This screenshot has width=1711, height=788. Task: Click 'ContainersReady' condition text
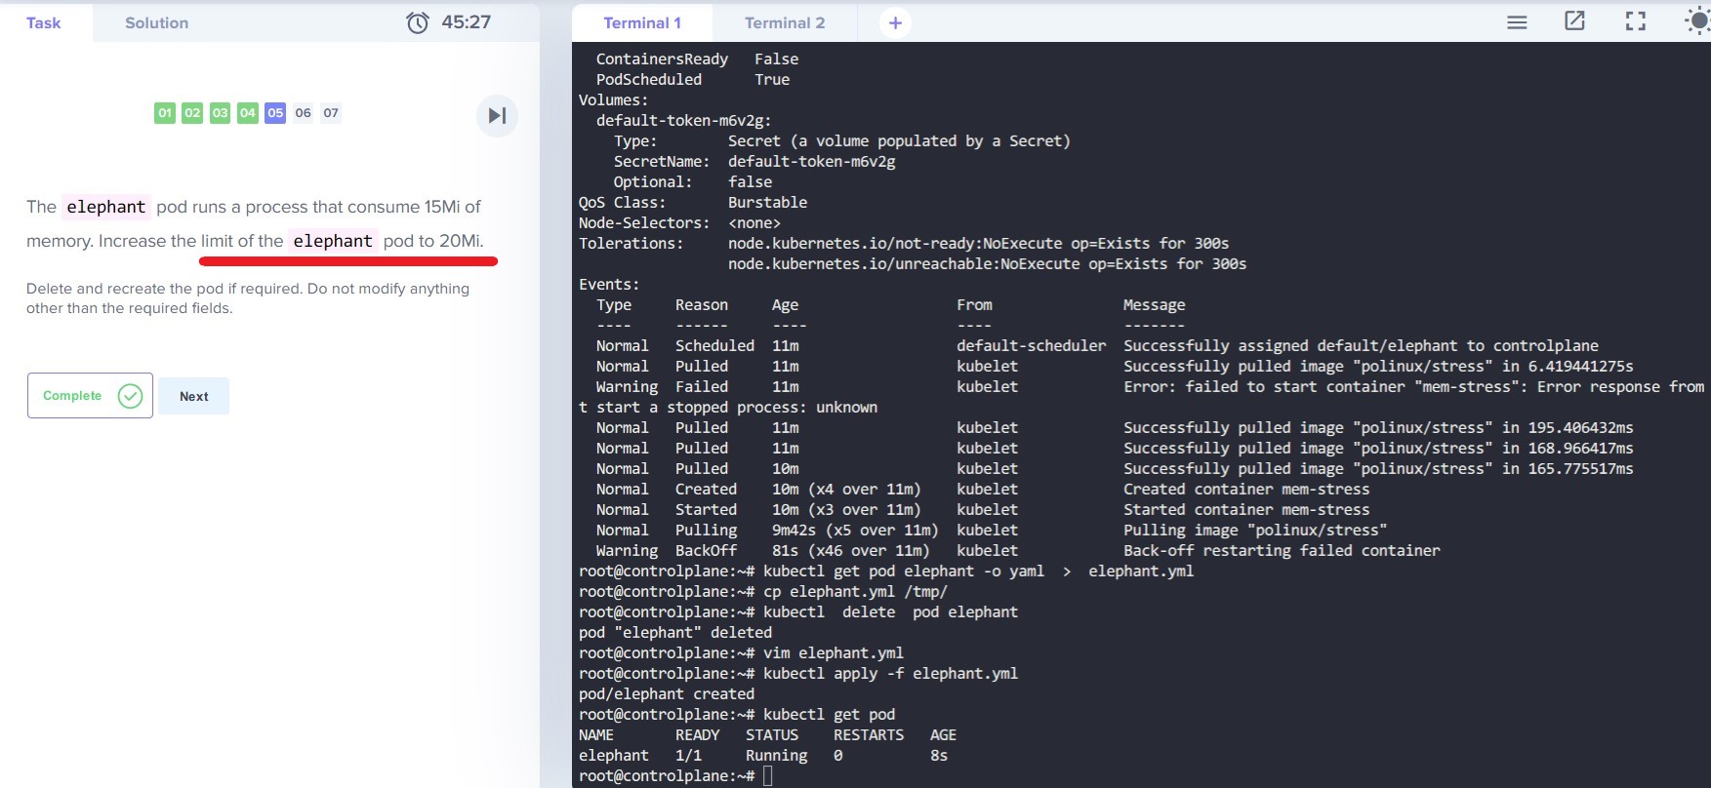pyautogui.click(x=663, y=59)
